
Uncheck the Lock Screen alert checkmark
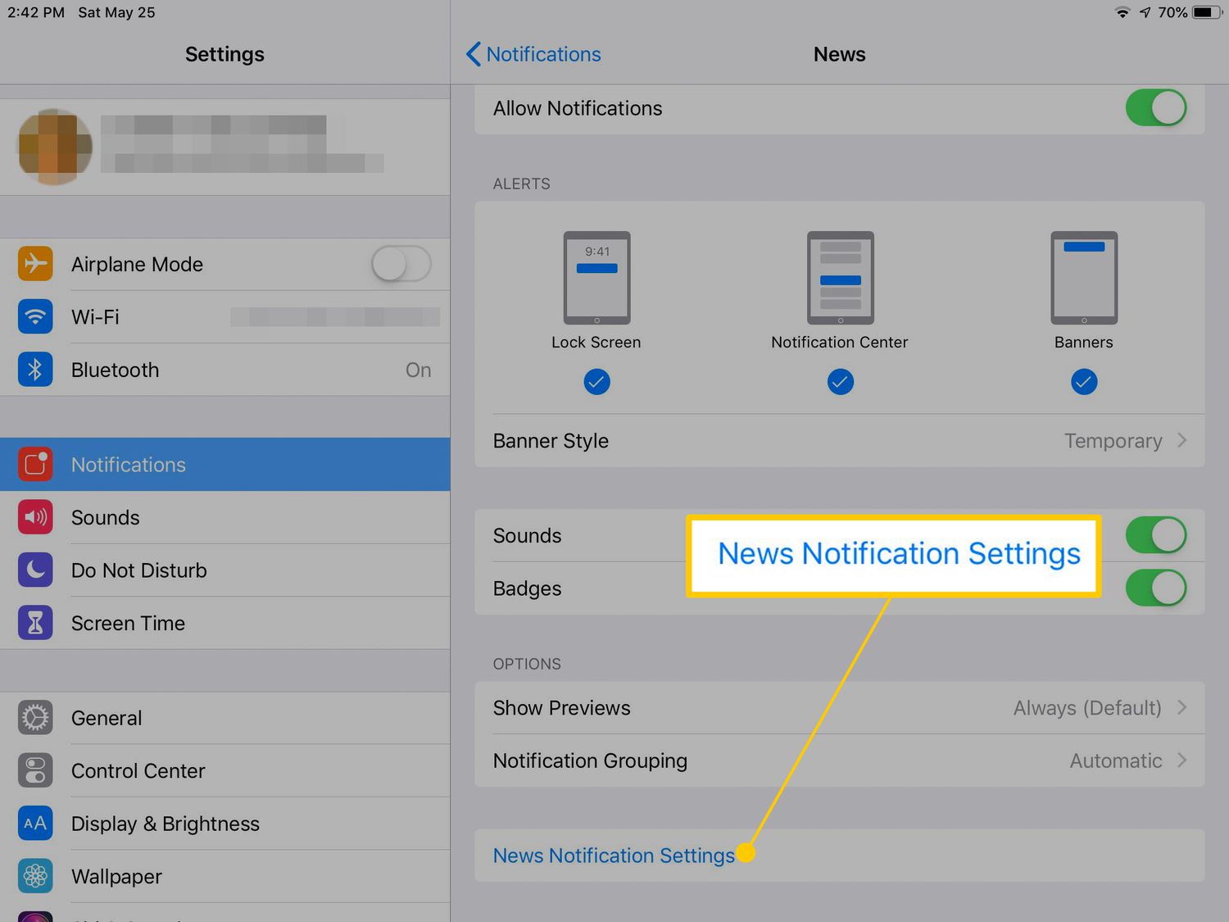coord(596,382)
